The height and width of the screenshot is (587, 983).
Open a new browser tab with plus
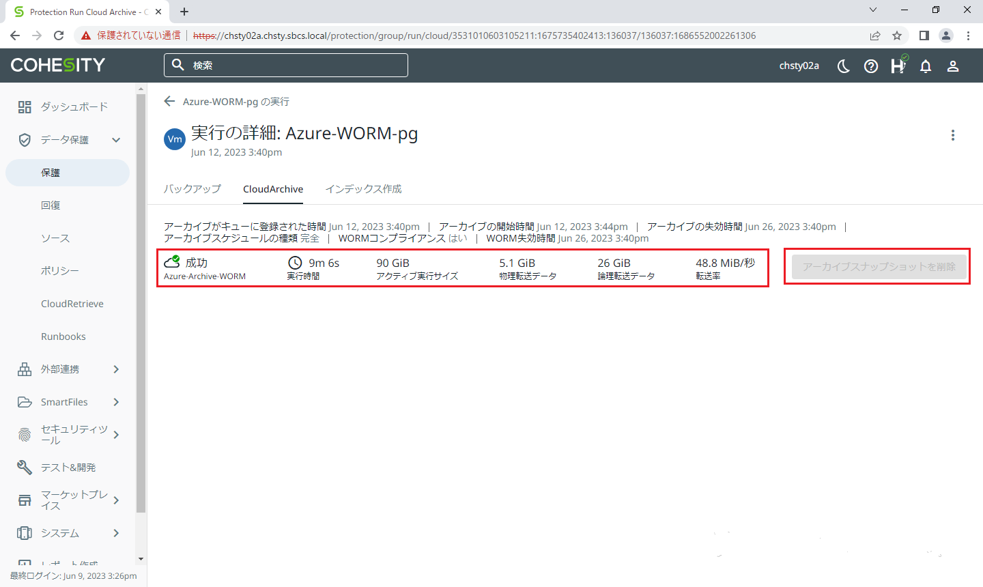pos(184,12)
